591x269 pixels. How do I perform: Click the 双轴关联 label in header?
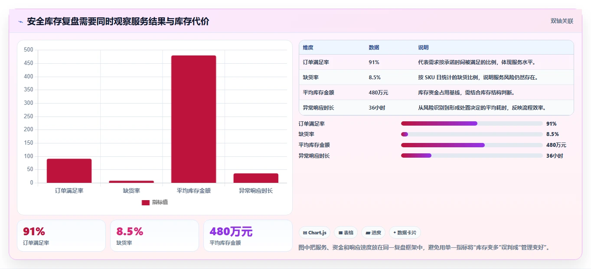[x=562, y=21]
